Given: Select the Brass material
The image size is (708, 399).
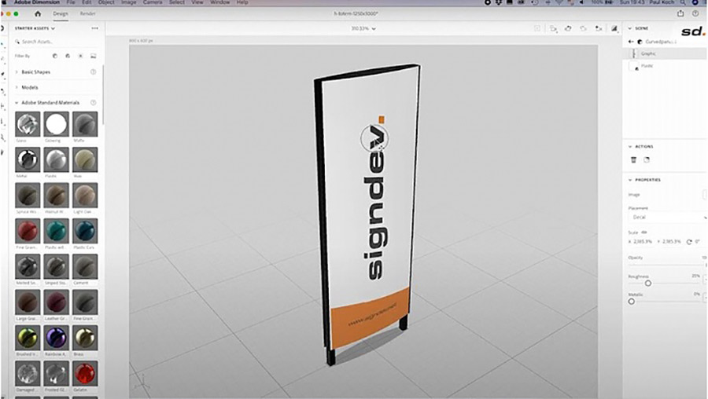Looking at the screenshot, I should point(85,338).
